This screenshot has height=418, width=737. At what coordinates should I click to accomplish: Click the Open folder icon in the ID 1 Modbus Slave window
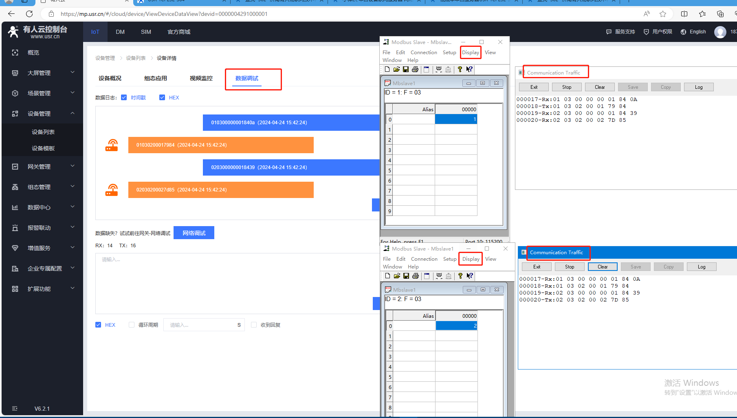396,69
